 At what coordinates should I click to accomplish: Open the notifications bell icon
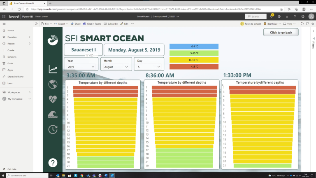[x=272, y=16]
